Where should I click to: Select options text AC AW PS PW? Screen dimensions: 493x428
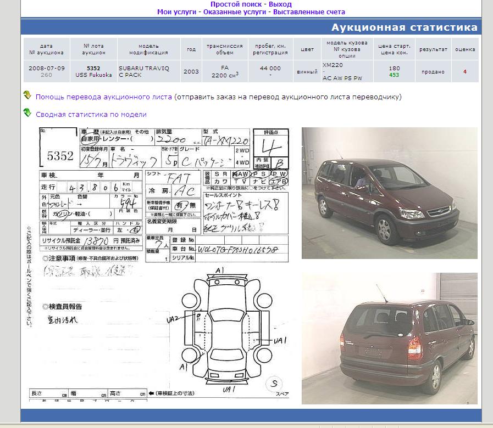(342, 78)
